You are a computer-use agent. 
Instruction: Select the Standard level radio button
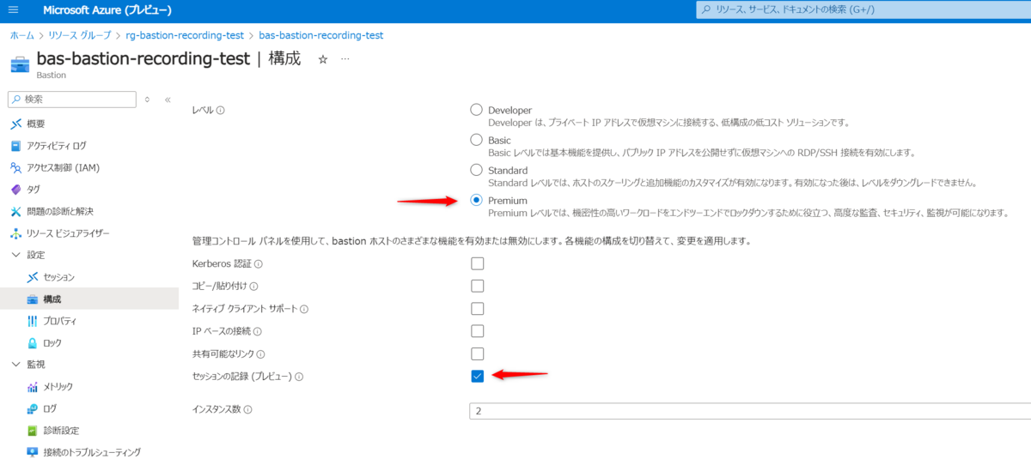coord(477,170)
